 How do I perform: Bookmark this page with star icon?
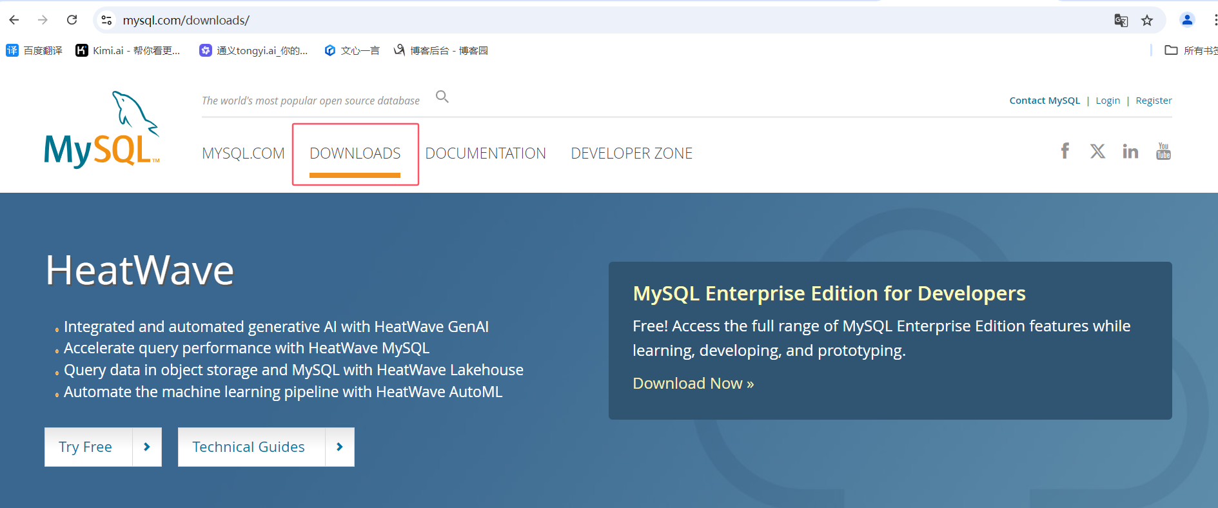point(1147,21)
